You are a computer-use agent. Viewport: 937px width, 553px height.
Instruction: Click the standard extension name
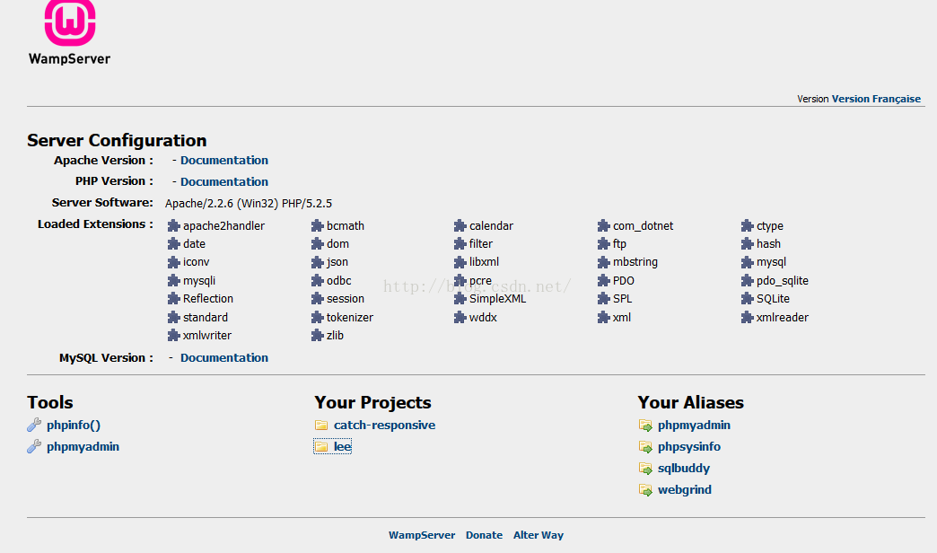tap(206, 318)
